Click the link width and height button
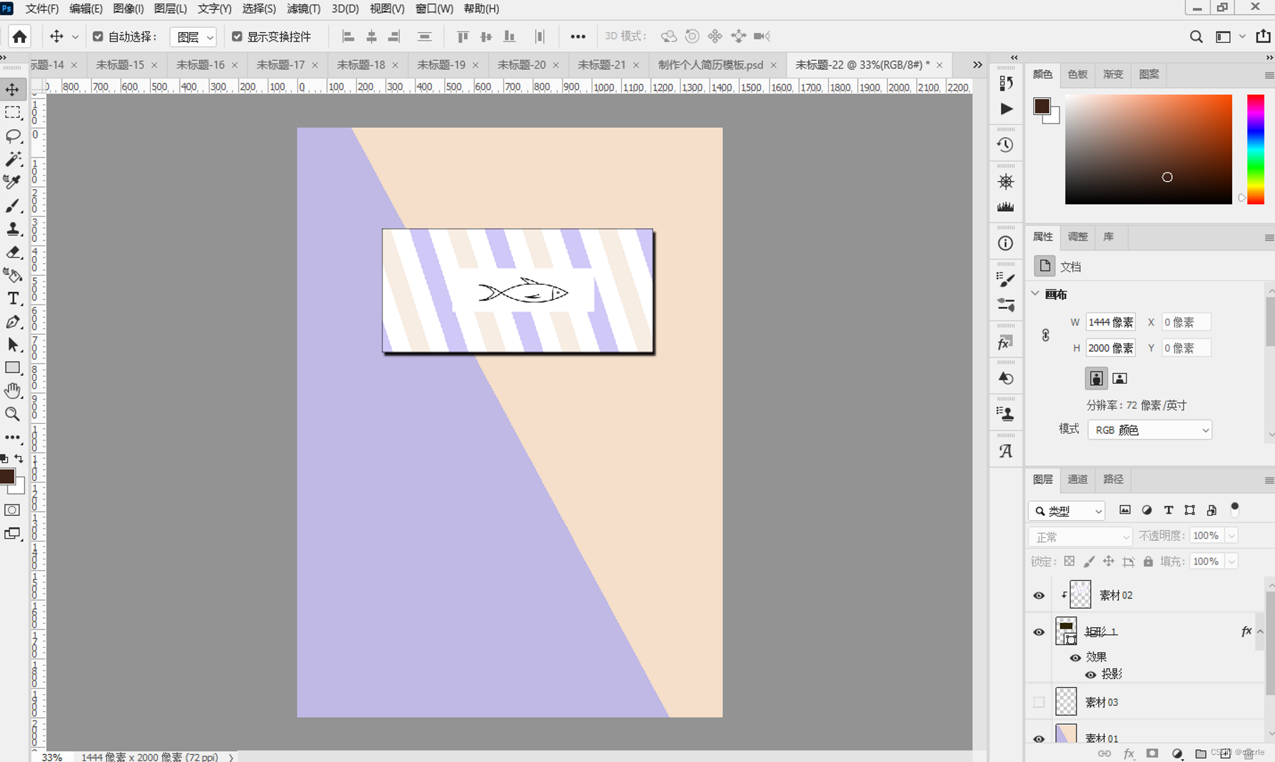Viewport: 1275px width, 762px height. coord(1045,335)
